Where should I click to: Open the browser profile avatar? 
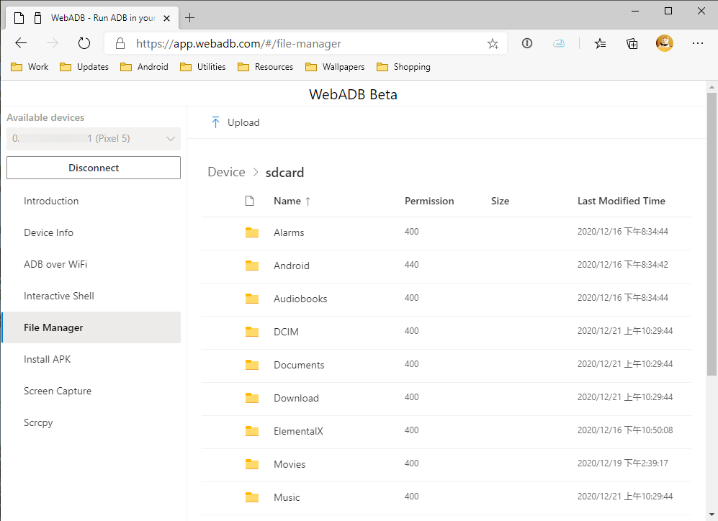[x=664, y=43]
